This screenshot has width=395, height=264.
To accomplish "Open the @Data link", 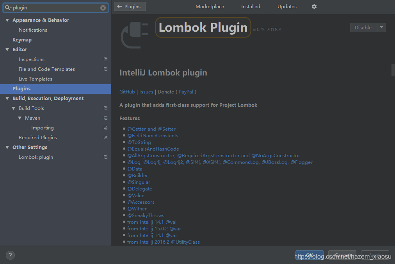I will point(135,169).
